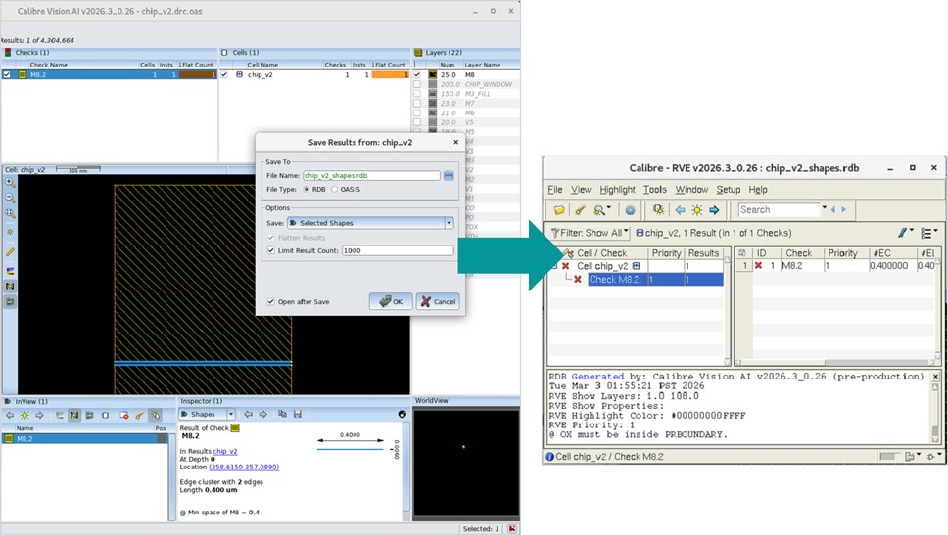This screenshot has height=535, width=948.
Task: Click the Inspector save disk icon
Action: pyautogui.click(x=298, y=415)
